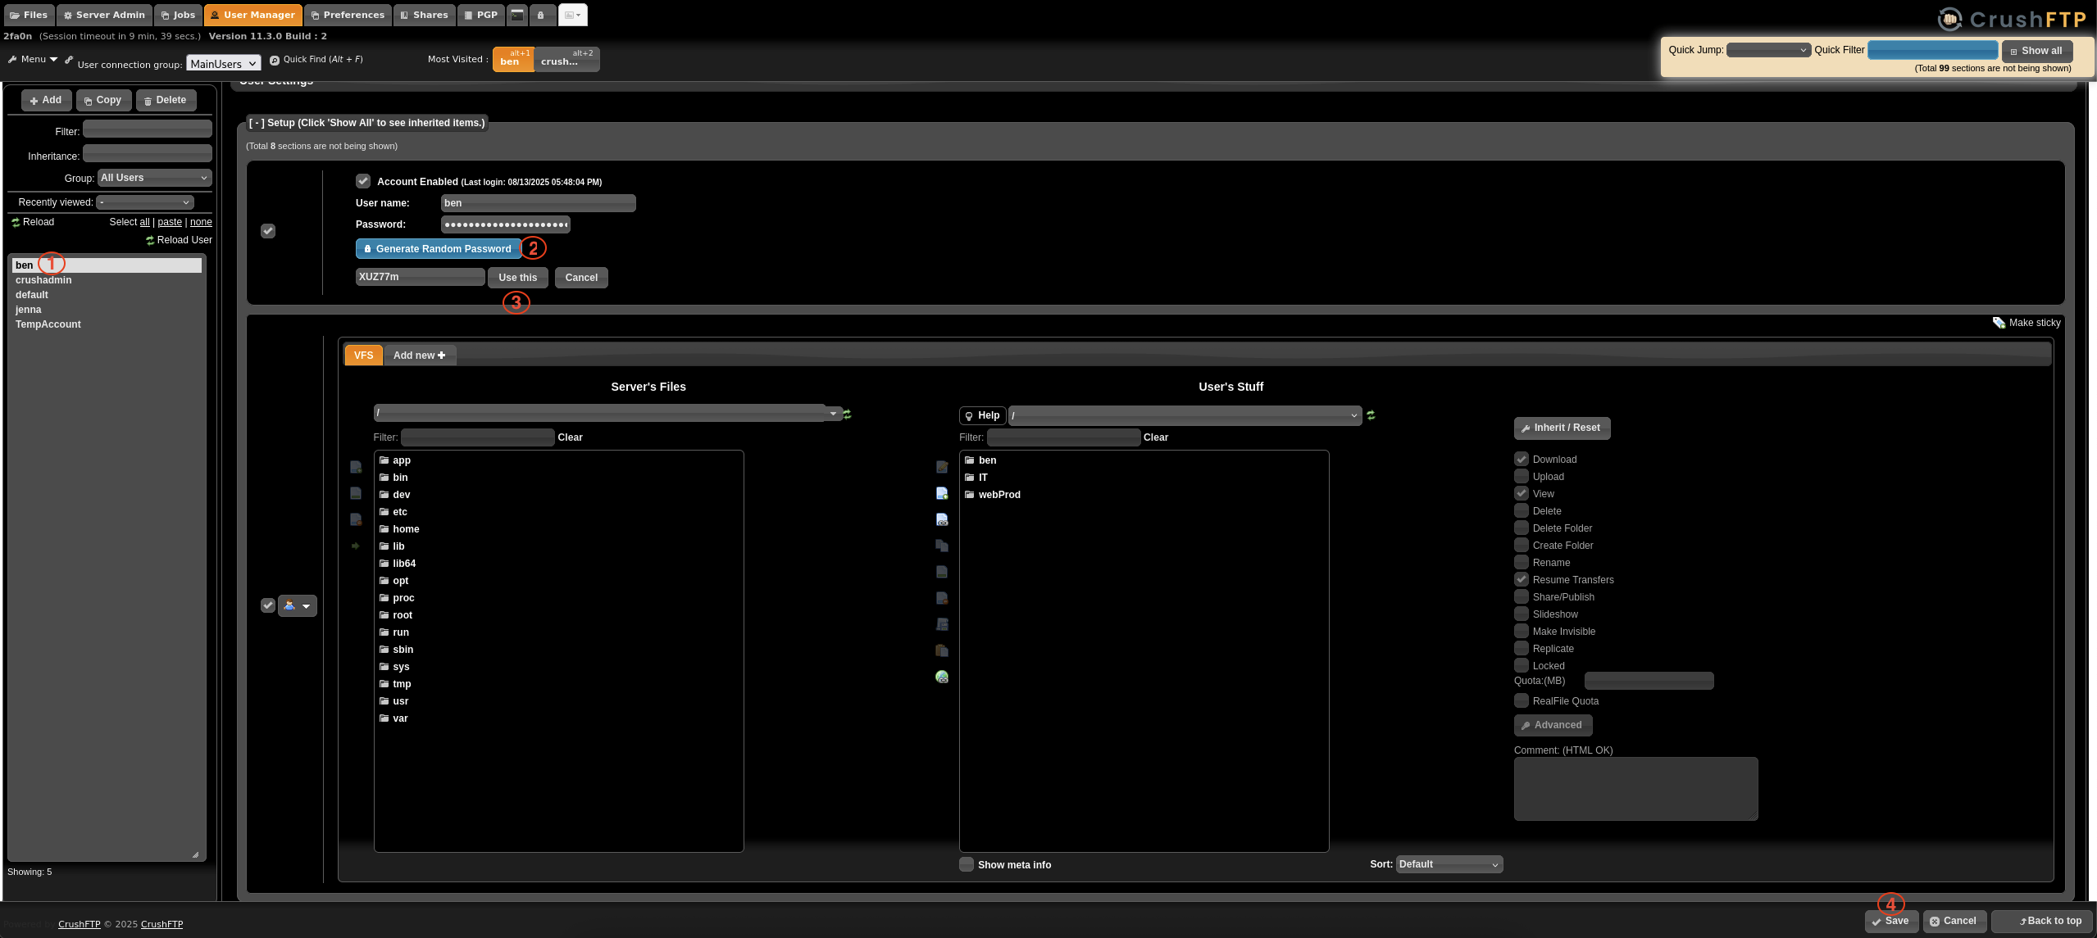
Task: Click Generate Random Password button
Action: pos(438,248)
